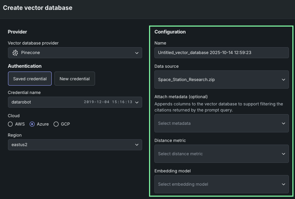Click the Data source chevron arrow

click(x=283, y=80)
